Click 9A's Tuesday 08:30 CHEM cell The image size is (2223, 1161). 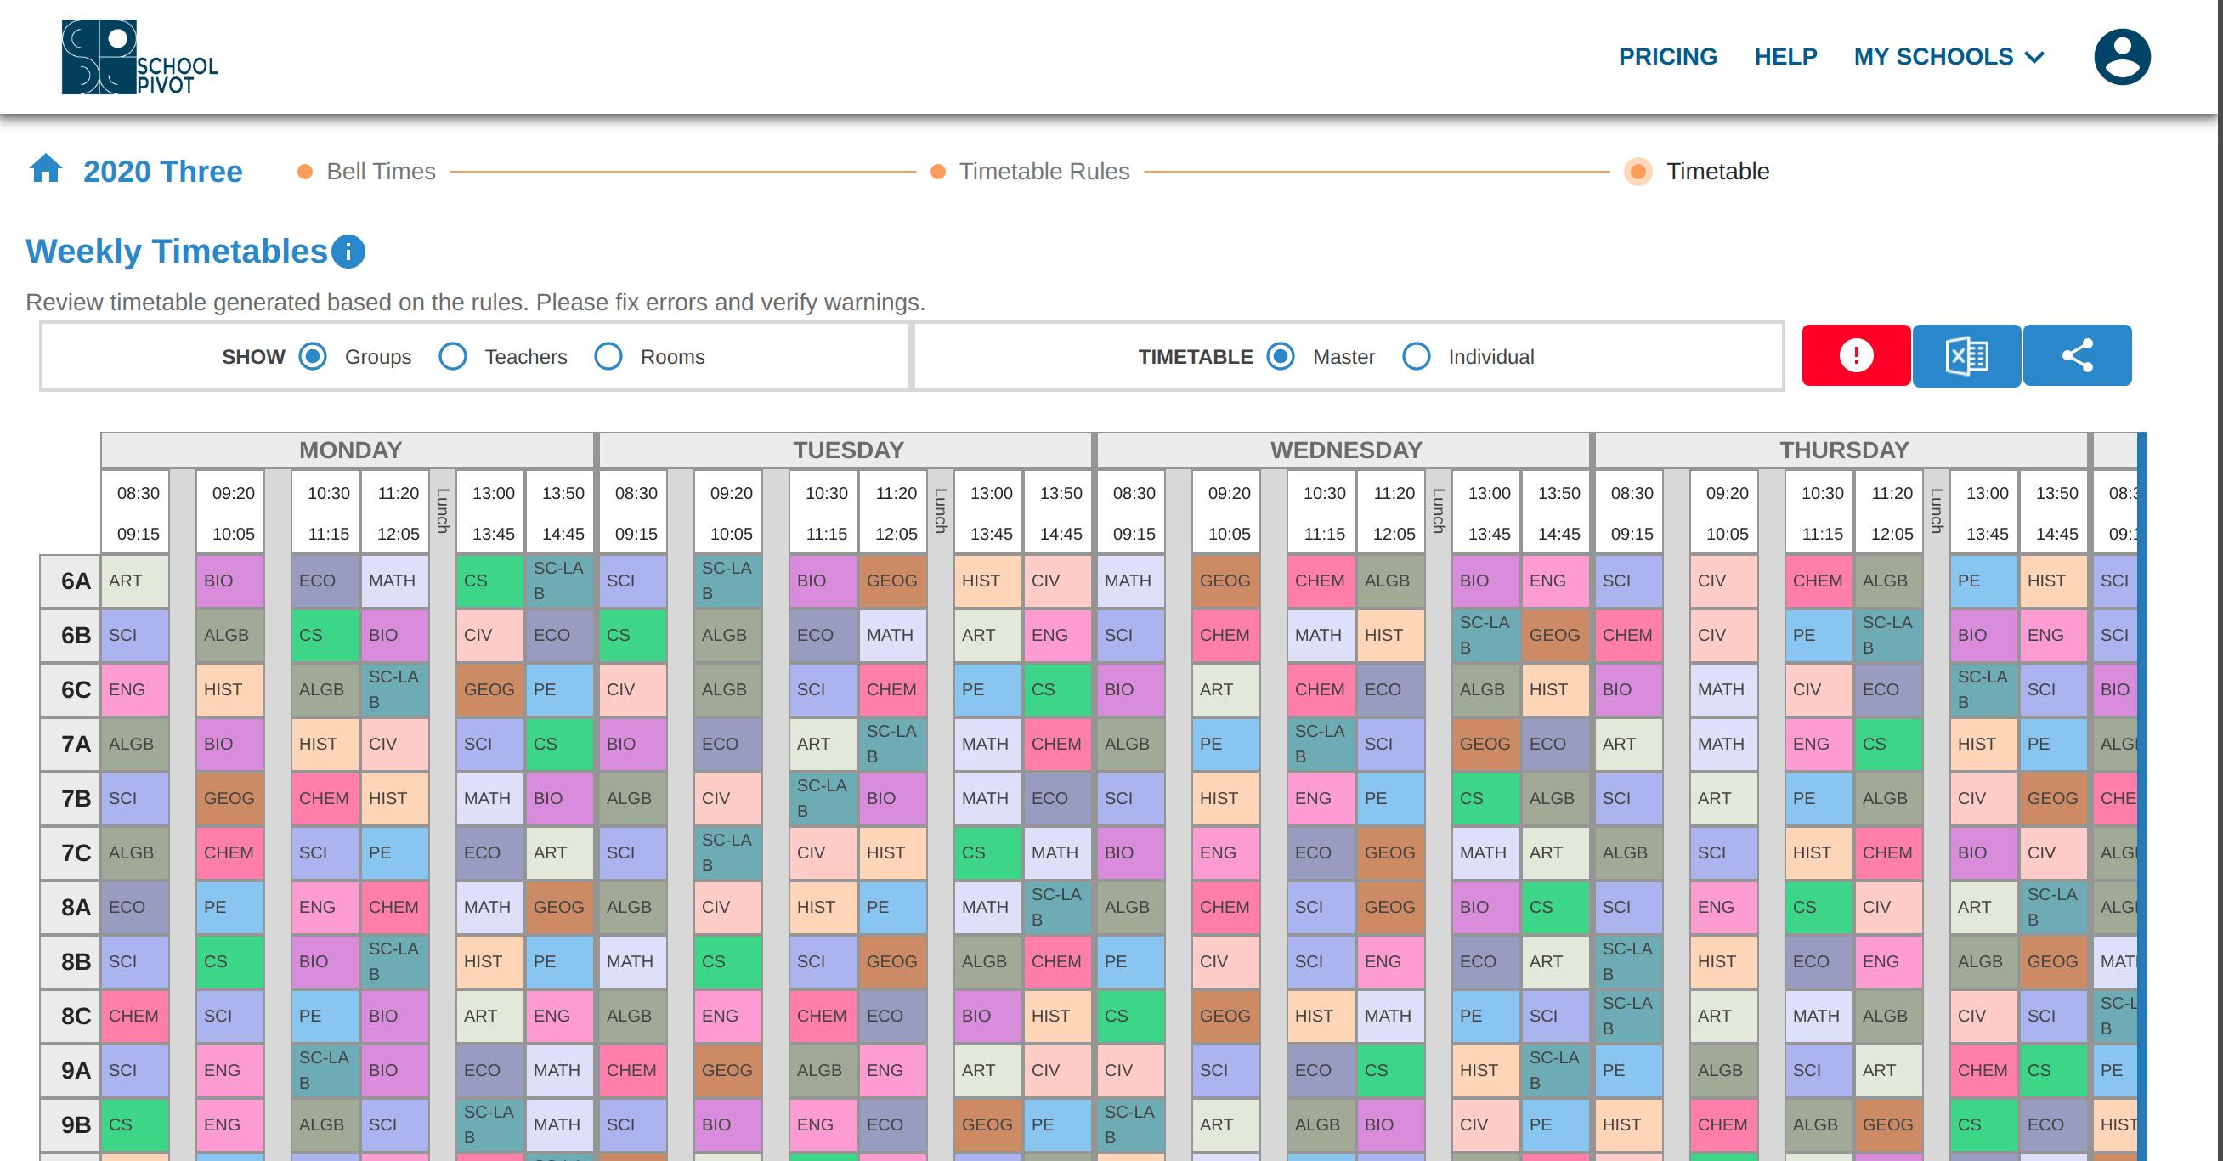pyautogui.click(x=632, y=1070)
